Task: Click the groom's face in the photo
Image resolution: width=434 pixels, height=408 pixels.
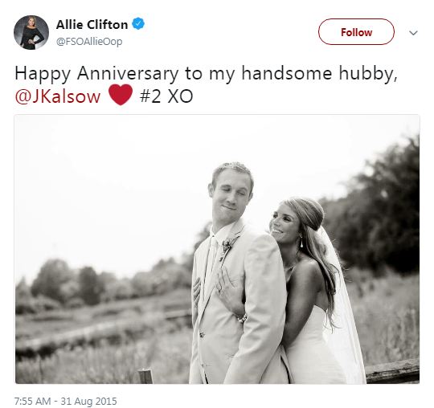Action: pyautogui.click(x=231, y=194)
